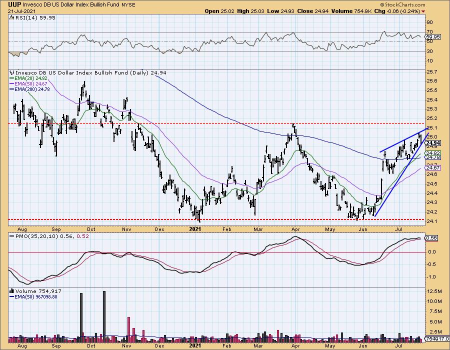Click the EMA(20) 24.82 legend text
The width and height of the screenshot is (450, 350).
(30, 78)
